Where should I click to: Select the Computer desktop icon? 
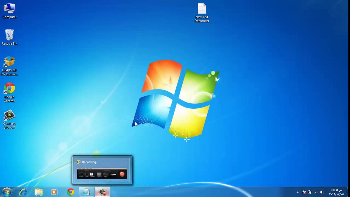pos(9,11)
